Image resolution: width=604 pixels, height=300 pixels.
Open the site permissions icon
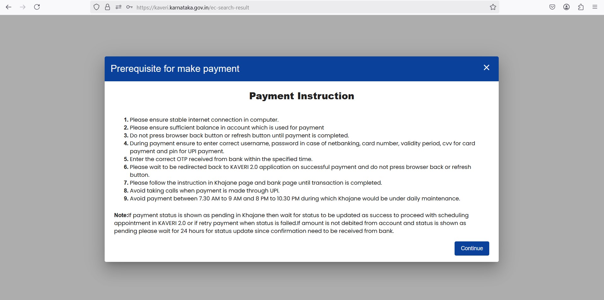(x=119, y=7)
